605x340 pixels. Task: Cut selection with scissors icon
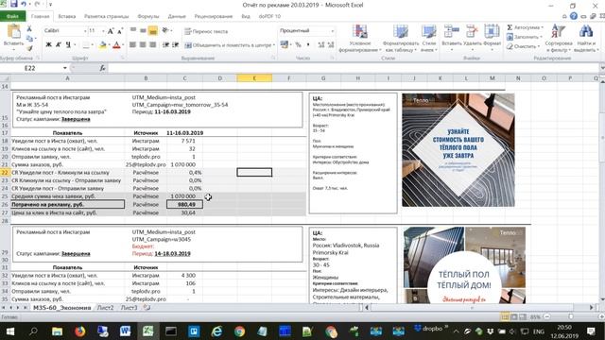point(29,29)
